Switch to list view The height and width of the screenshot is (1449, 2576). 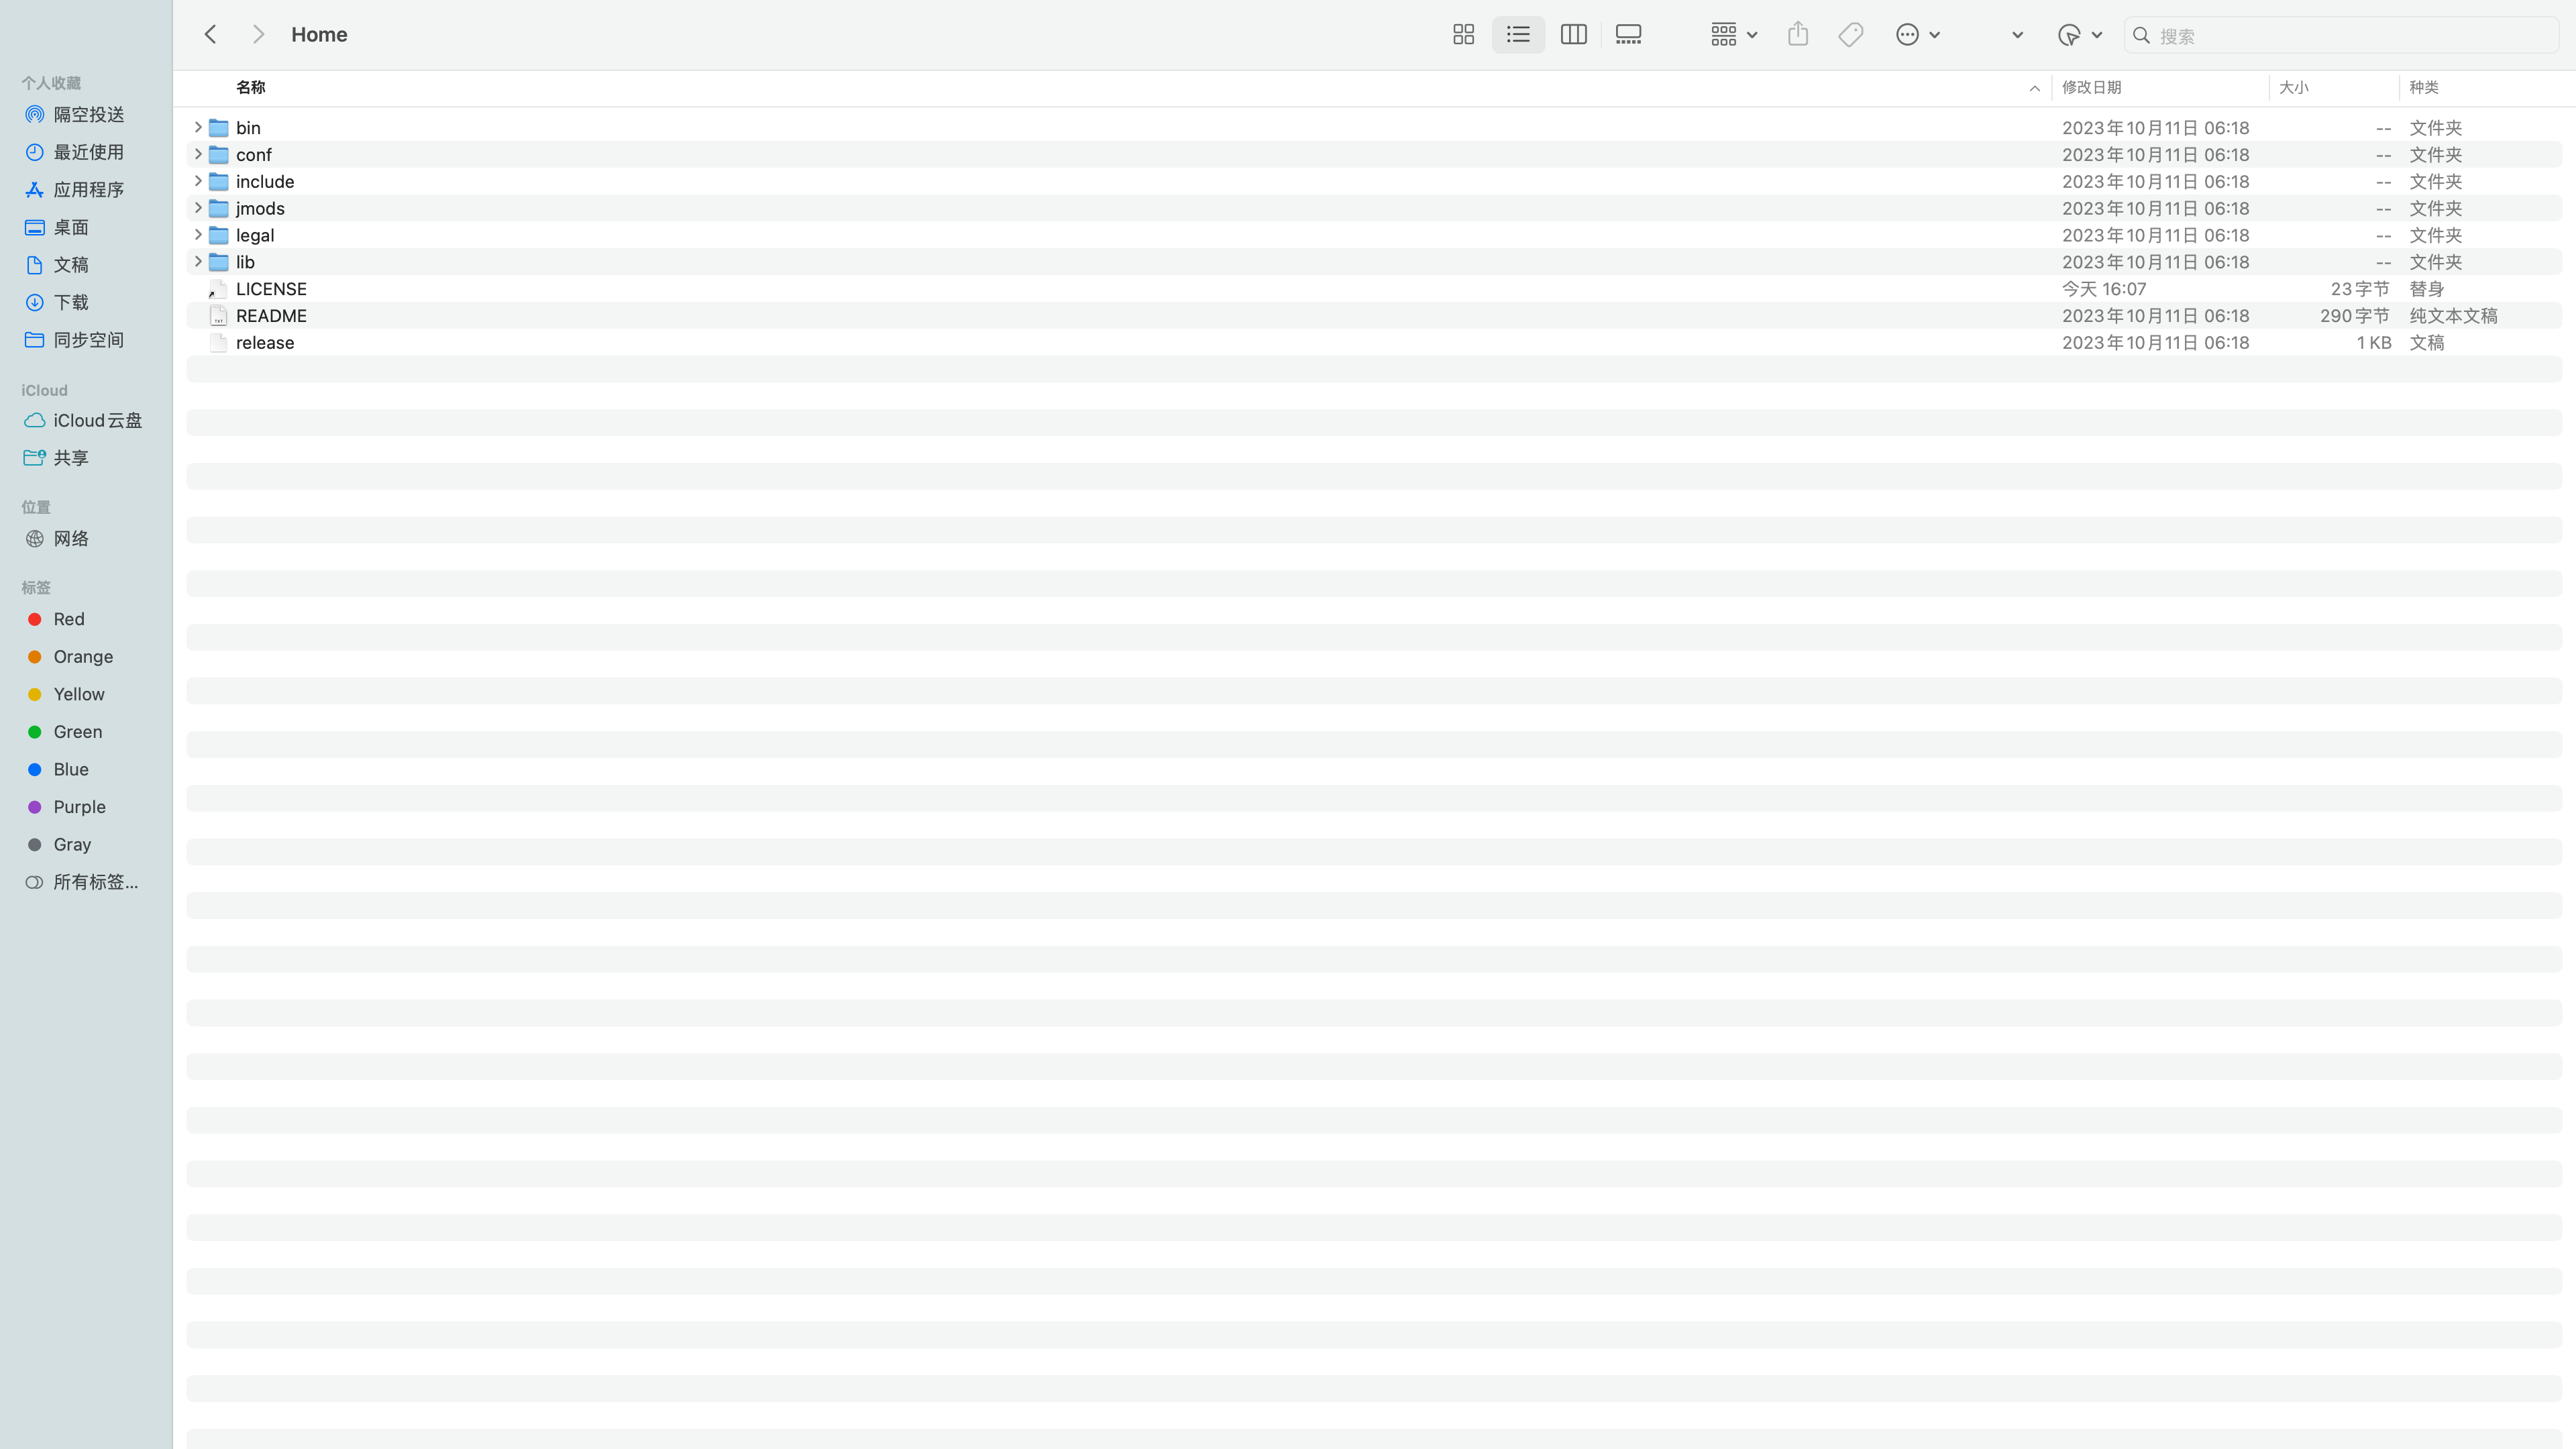pyautogui.click(x=1518, y=35)
